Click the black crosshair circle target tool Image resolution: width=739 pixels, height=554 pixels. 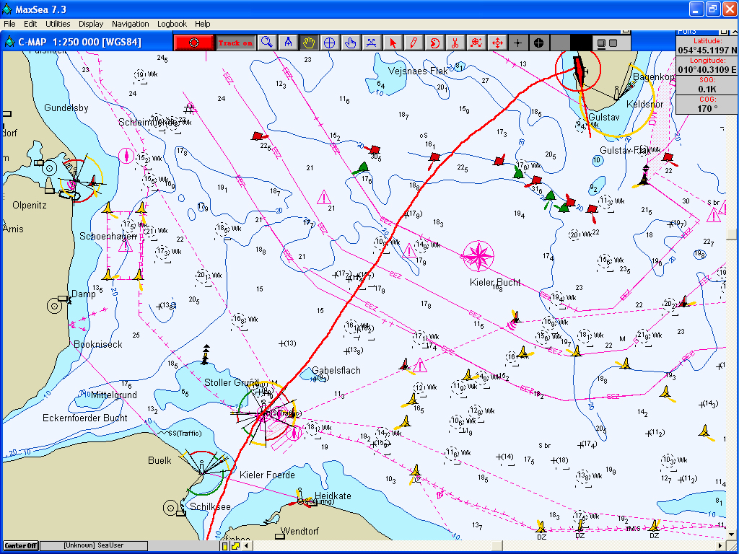pyautogui.click(x=538, y=43)
